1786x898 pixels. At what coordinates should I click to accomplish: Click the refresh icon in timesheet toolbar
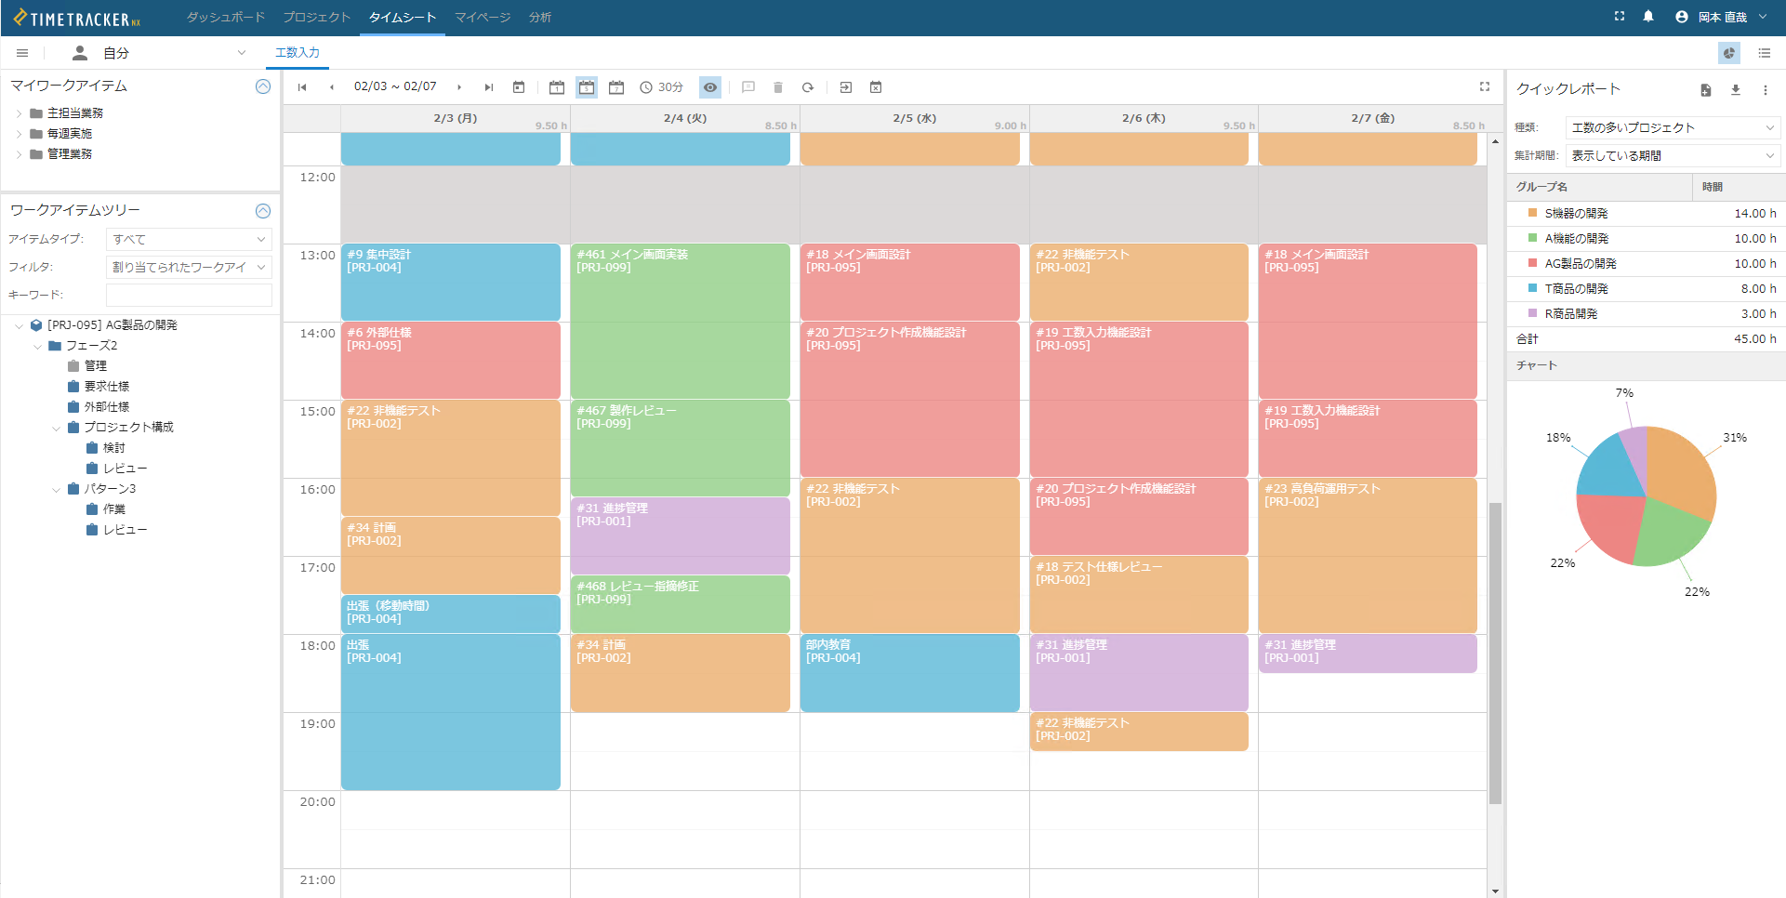point(808,87)
